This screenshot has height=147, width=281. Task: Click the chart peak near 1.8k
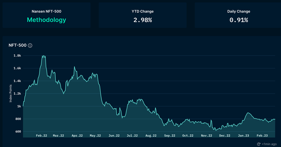point(44,56)
